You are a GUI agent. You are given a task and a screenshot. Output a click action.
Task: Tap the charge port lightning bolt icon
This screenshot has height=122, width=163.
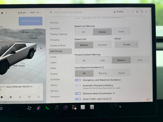coord(41,48)
